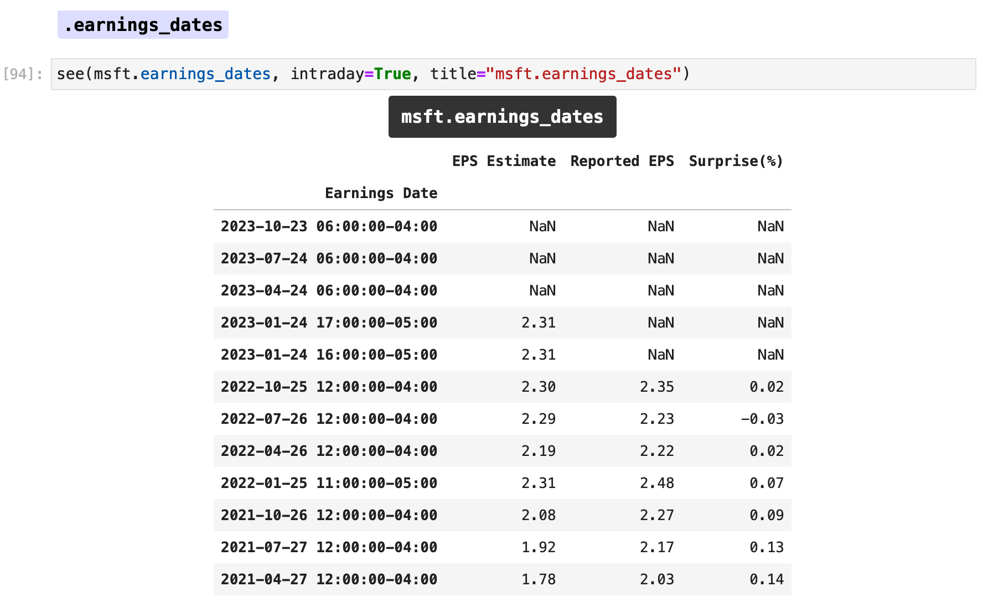This screenshot has height=602, width=983.
Task: Select row 2021-10-26 12:00:00-04:00
Action: (x=502, y=515)
